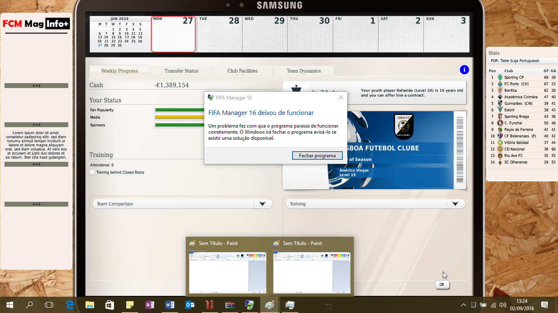
Task: Click the Estoril club crest
Action: click(500, 110)
